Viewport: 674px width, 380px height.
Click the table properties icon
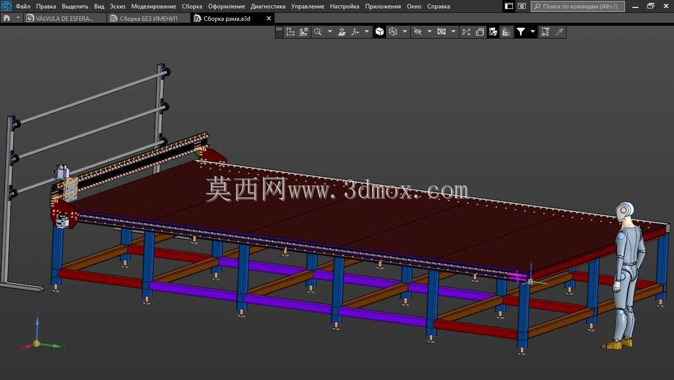point(545,32)
